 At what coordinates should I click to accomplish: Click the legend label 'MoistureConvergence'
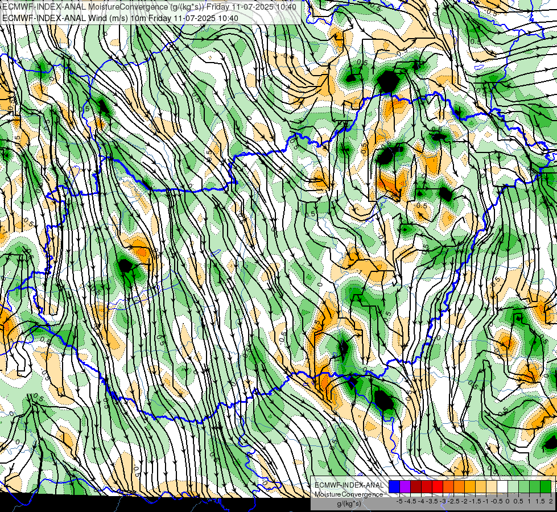[349, 494]
